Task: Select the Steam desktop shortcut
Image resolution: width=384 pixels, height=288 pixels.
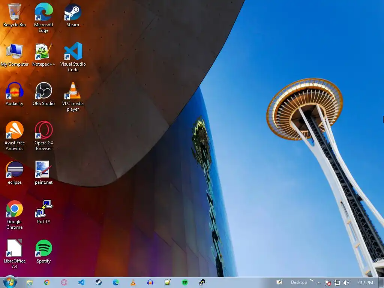Action: tap(73, 15)
